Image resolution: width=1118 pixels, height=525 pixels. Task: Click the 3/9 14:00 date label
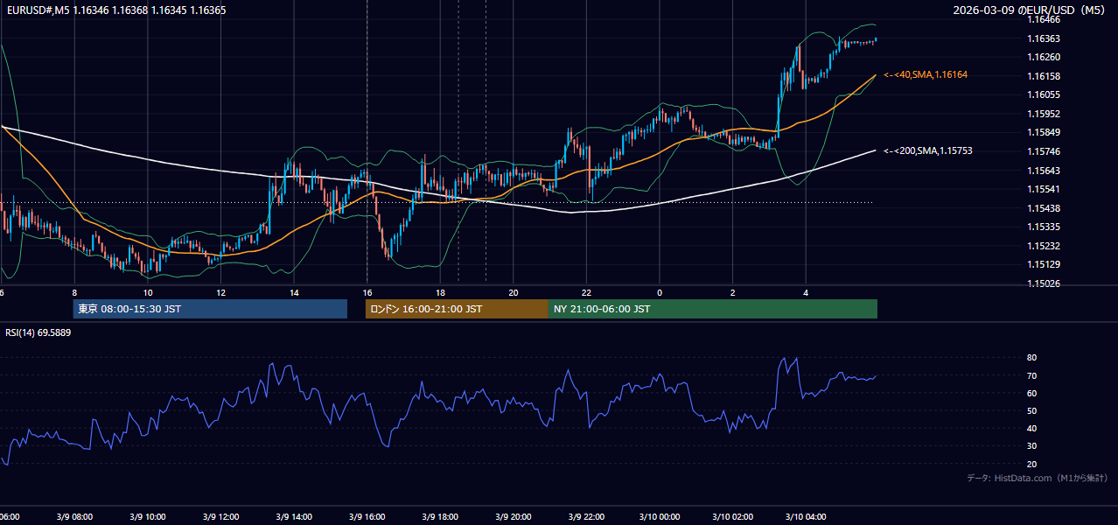click(293, 517)
